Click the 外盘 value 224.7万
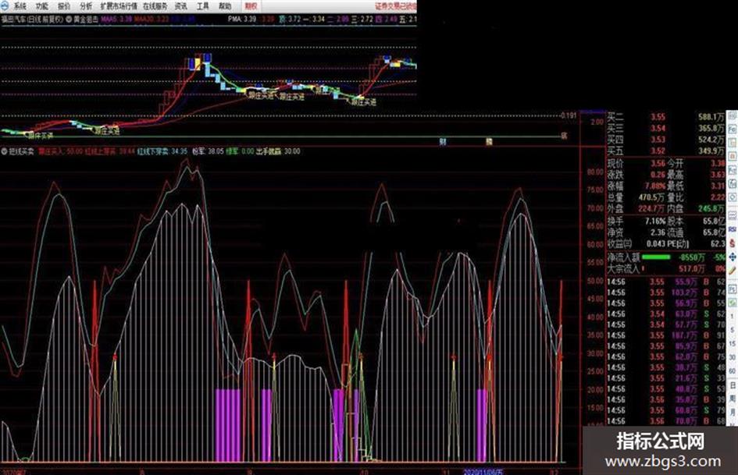 click(x=651, y=208)
